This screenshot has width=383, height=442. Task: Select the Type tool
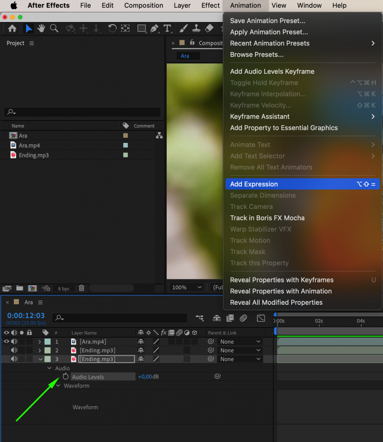[167, 28]
